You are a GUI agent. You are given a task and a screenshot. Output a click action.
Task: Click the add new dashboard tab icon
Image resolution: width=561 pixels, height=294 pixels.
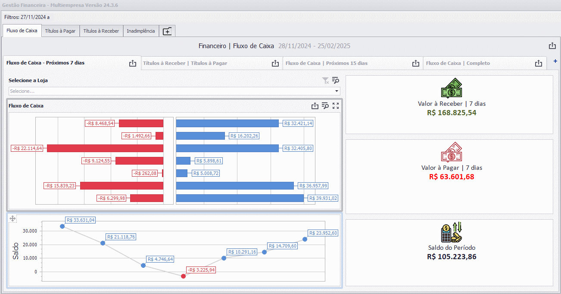tap(167, 31)
